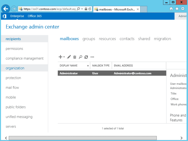The image size is (188, 141).
Task: Open the new mailbox dropdown arrow
Action: 64,57
